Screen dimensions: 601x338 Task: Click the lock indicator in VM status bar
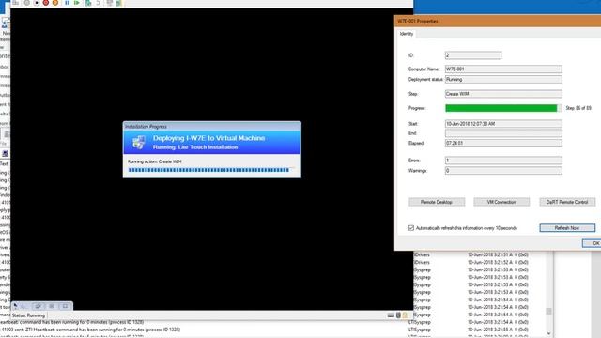pyautogui.click(x=405, y=315)
